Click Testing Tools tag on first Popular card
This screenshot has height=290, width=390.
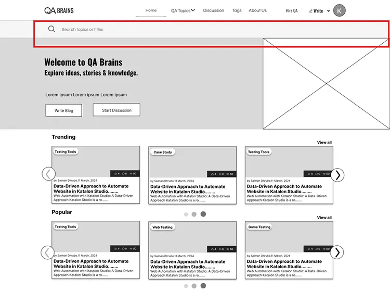65,227
